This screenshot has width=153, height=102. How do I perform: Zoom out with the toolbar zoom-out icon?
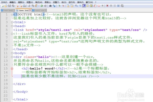(63, 6)
